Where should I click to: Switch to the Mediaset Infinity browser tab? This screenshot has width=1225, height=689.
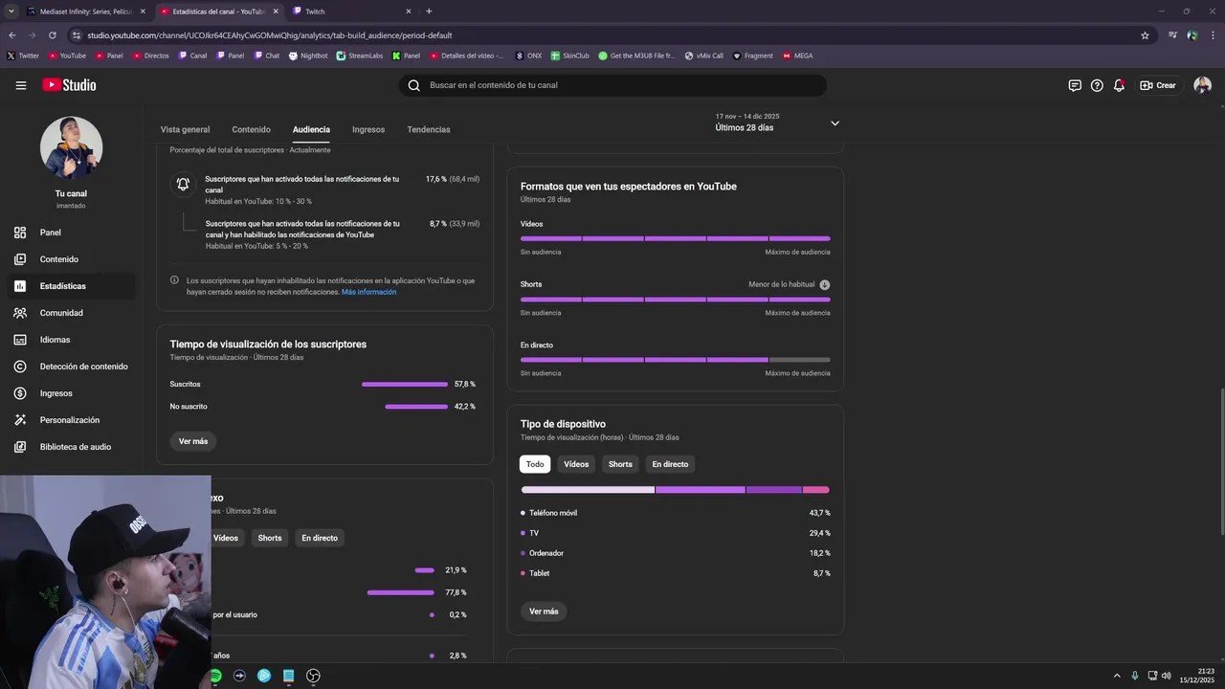(x=85, y=11)
